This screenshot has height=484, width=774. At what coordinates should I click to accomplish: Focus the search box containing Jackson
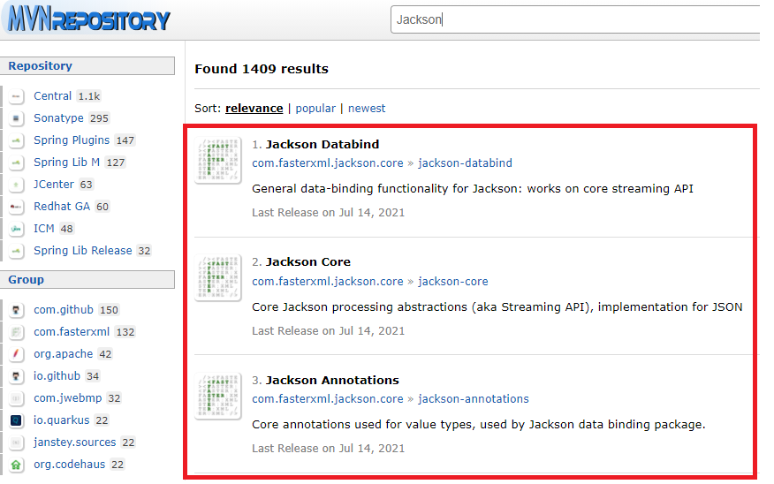click(x=575, y=19)
